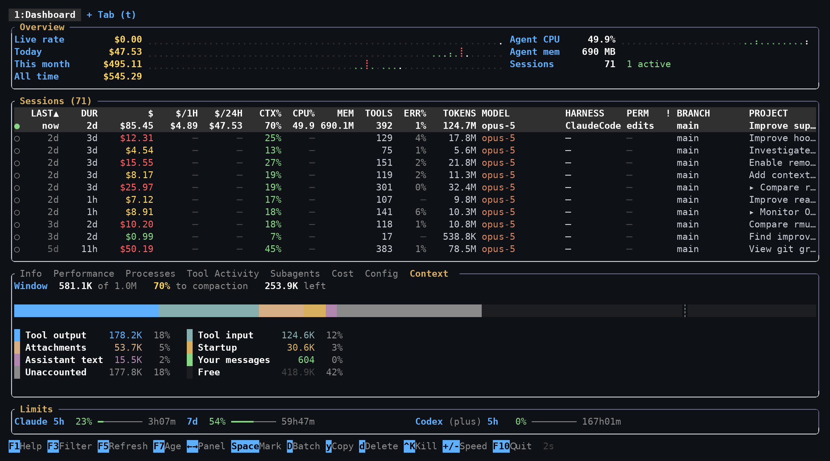This screenshot has width=830, height=461.
Task: Click the green active status dot of the now session
Action: point(17,126)
